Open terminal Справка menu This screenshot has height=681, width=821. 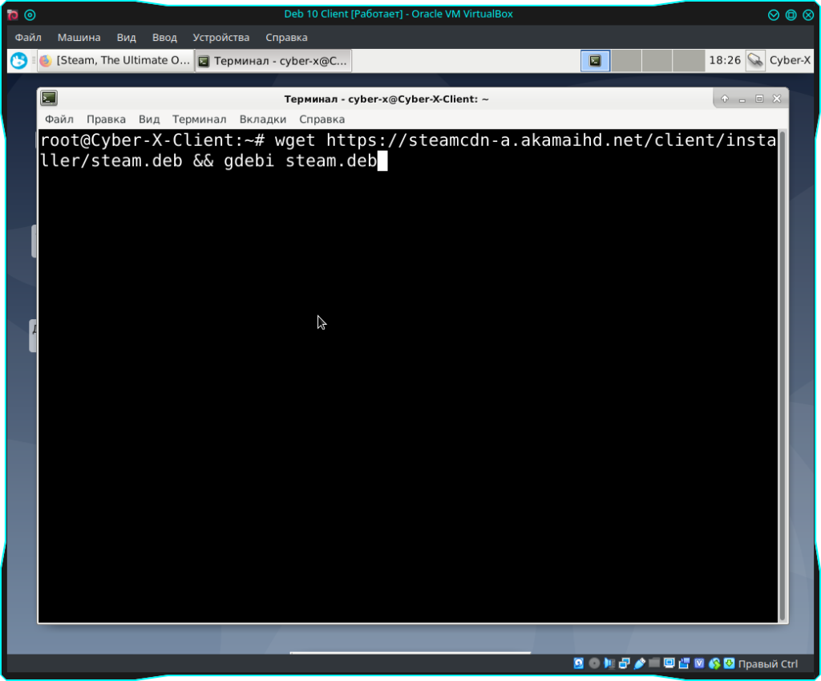tap(322, 120)
